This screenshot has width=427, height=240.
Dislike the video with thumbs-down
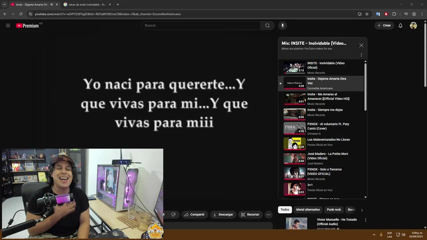pos(173,215)
